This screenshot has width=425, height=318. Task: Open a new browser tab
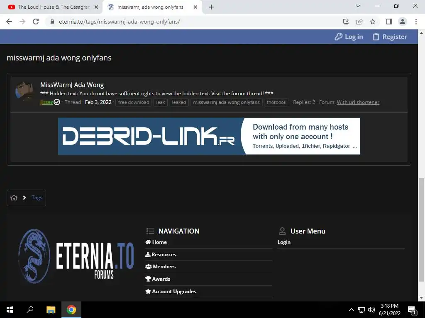click(x=211, y=7)
